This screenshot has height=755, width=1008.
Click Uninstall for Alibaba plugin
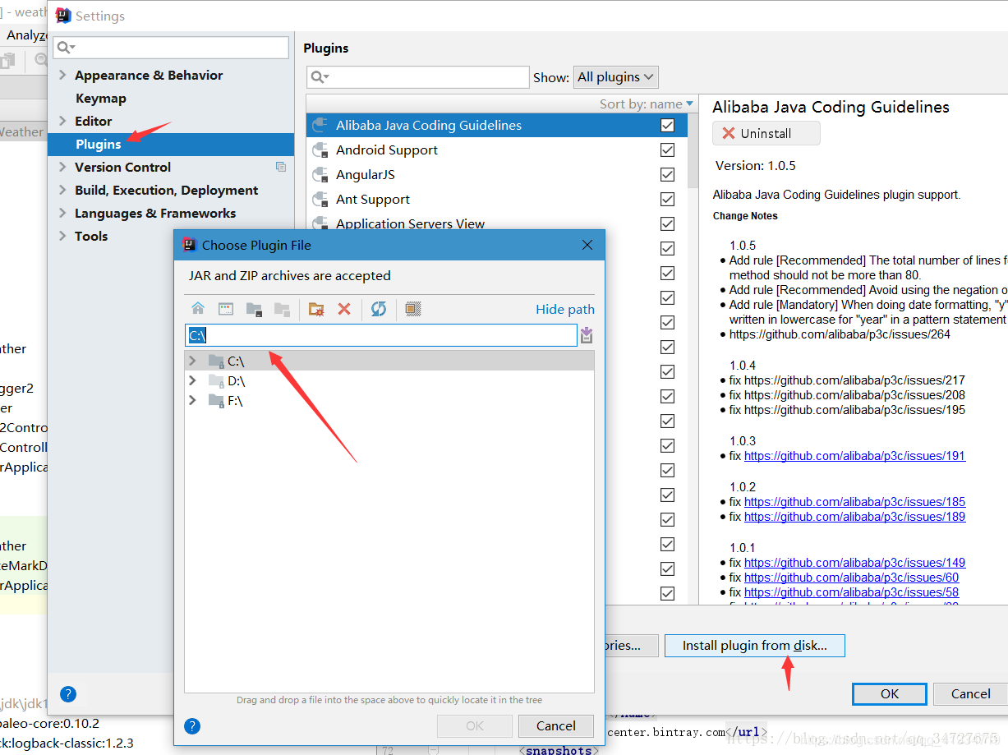766,133
